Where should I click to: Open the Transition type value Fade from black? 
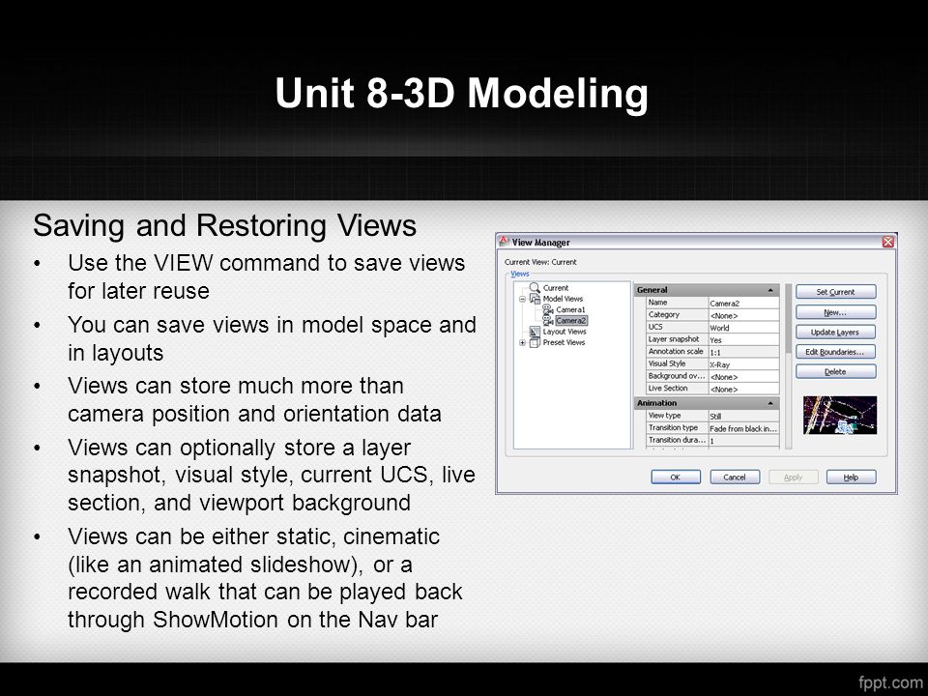click(x=744, y=428)
